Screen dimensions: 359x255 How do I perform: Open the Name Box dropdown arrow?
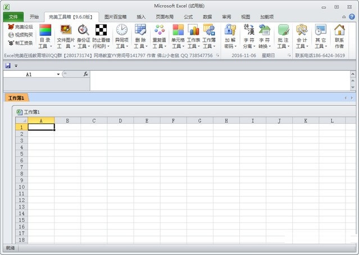click(58, 74)
